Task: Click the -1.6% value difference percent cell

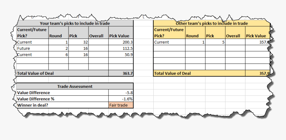Action: point(121,99)
